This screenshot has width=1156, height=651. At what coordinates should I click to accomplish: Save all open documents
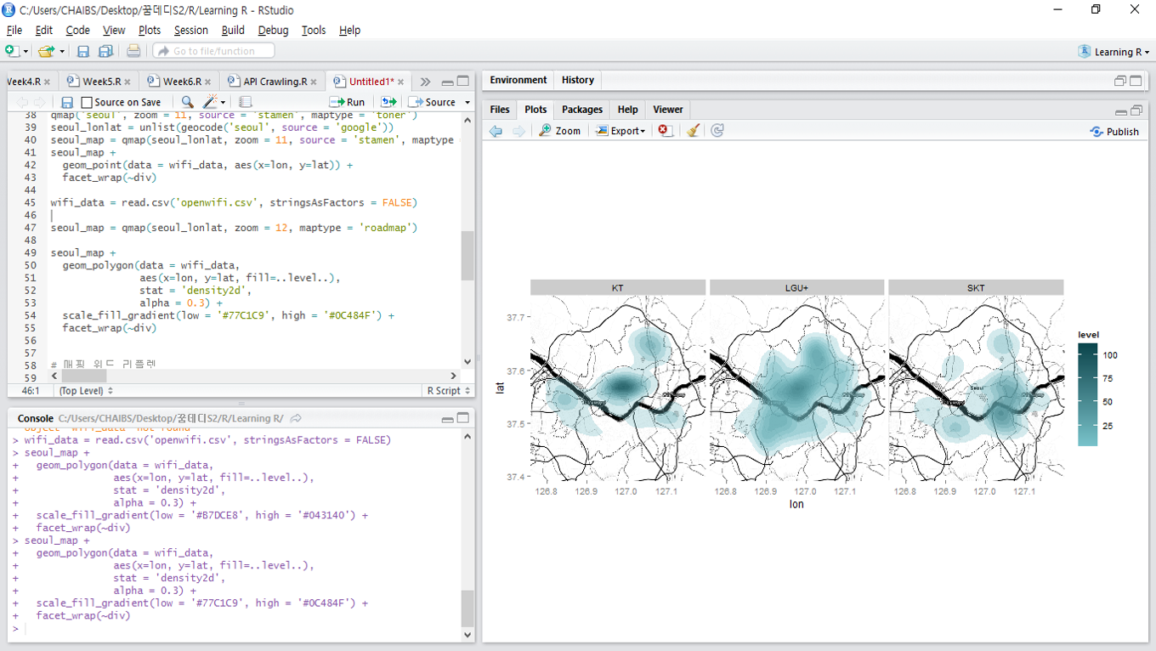click(x=105, y=51)
